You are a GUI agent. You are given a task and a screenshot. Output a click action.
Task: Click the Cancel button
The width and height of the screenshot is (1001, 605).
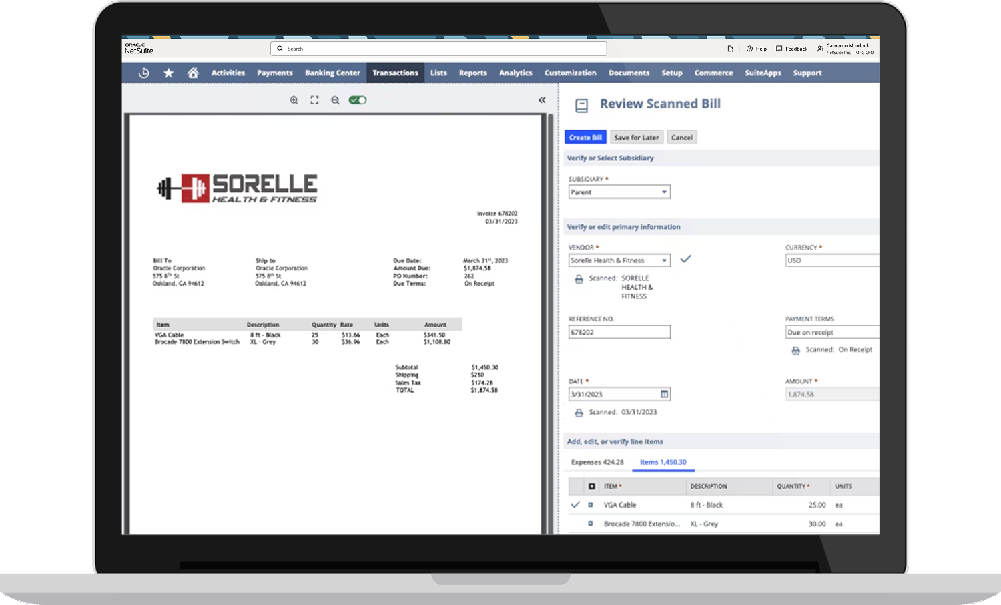point(681,137)
